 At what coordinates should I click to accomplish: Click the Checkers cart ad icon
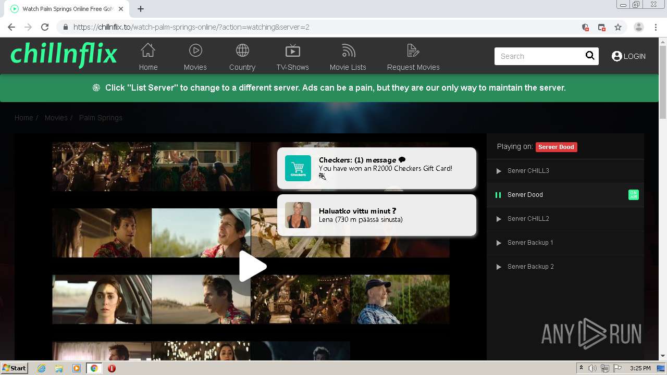[x=298, y=168]
